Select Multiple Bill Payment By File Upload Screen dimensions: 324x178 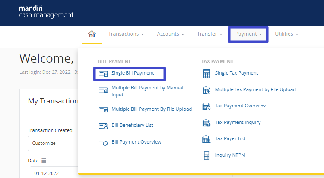point(152,109)
